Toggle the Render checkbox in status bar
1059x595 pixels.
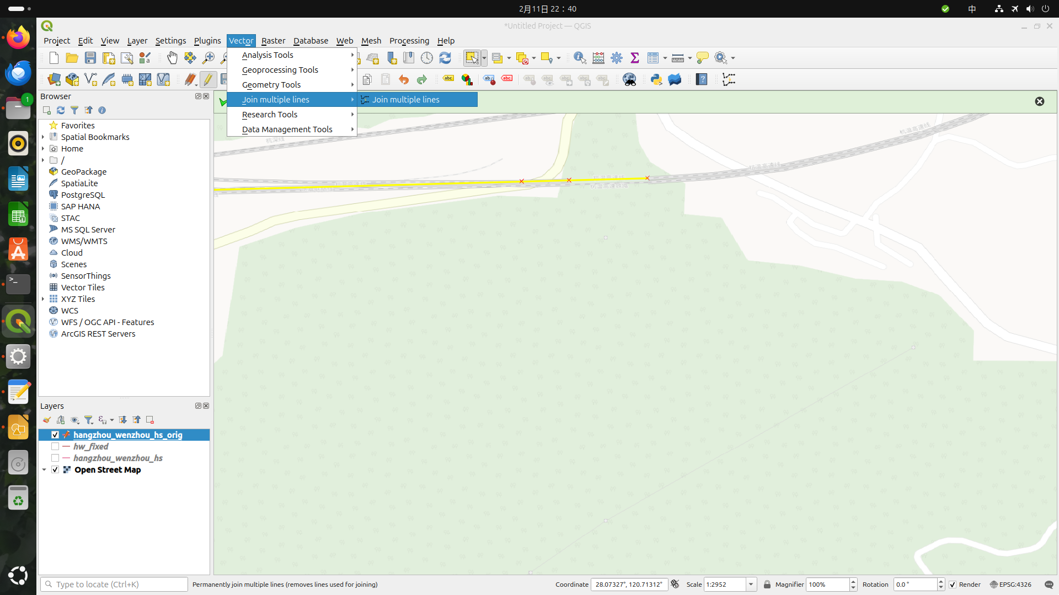953,585
